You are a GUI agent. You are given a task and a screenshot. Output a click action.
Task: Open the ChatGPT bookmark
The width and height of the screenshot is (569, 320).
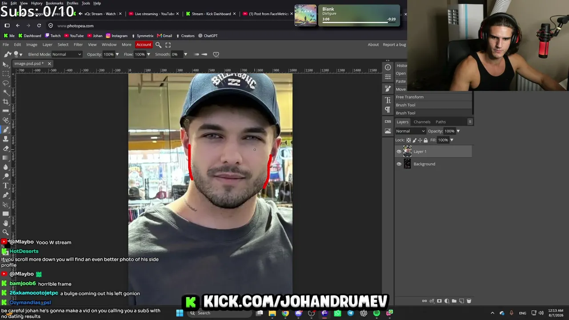click(208, 36)
